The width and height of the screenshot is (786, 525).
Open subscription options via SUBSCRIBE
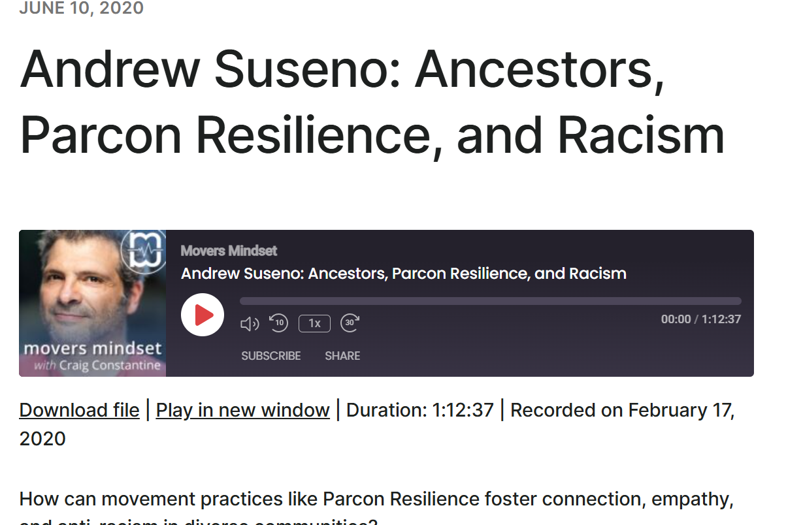[270, 356]
